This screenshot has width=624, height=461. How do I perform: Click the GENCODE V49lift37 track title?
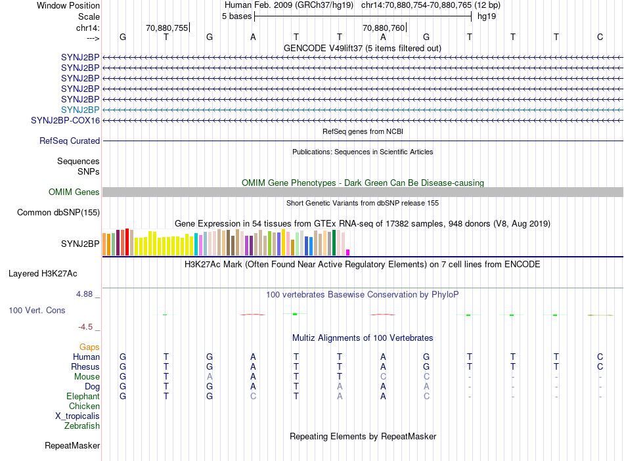(363, 48)
